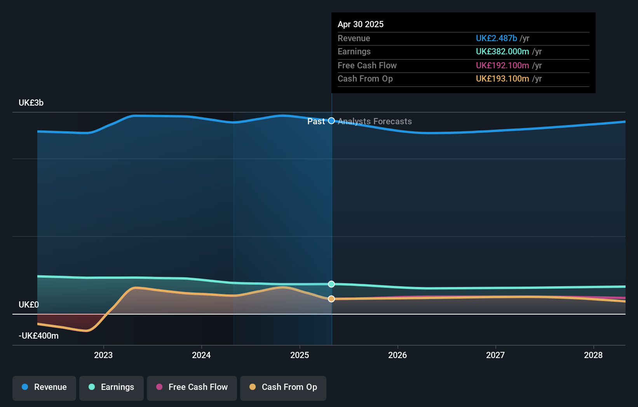Click the 2026 axis label
The width and height of the screenshot is (638, 407).
coord(397,355)
